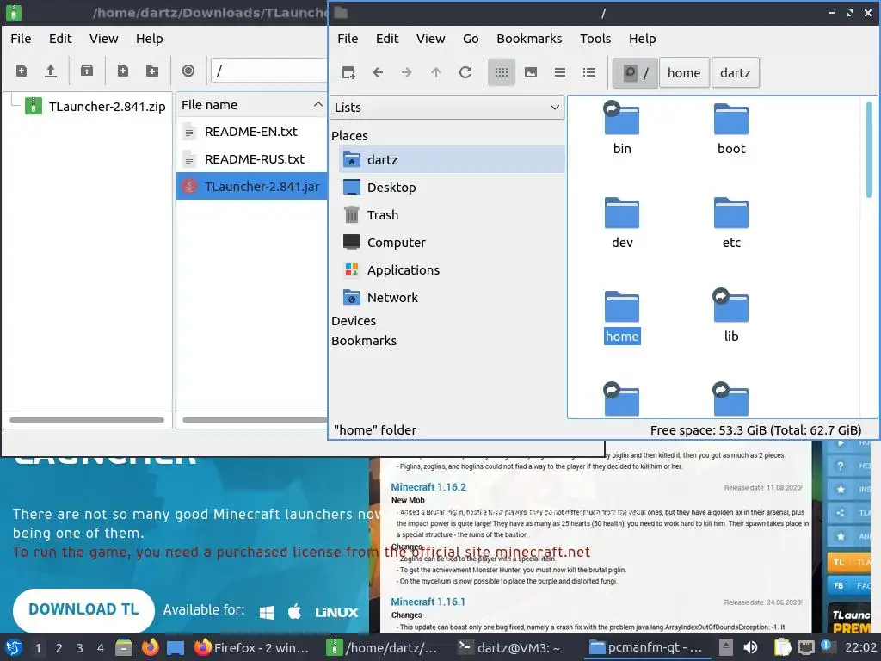The height and width of the screenshot is (661, 881).
Task: Open the archive manager Edit menu
Action: click(x=60, y=38)
